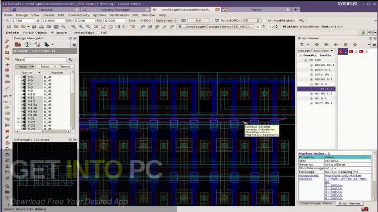This screenshot has width=378, height=212.
Task: Click the Nets button
Action: pyautogui.click(x=45, y=67)
